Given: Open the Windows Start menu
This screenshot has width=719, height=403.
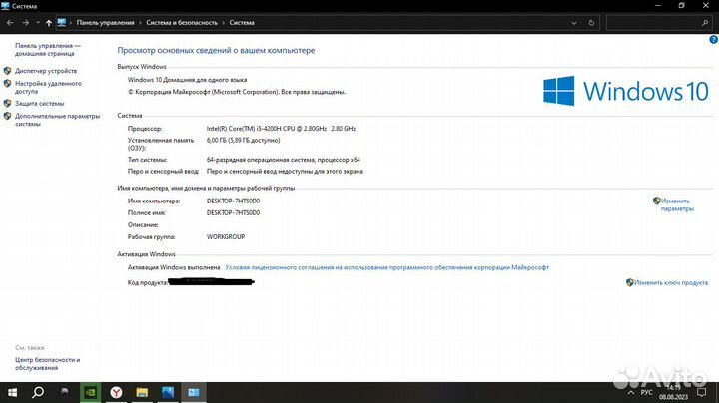Looking at the screenshot, I should pyautogui.click(x=12, y=392).
